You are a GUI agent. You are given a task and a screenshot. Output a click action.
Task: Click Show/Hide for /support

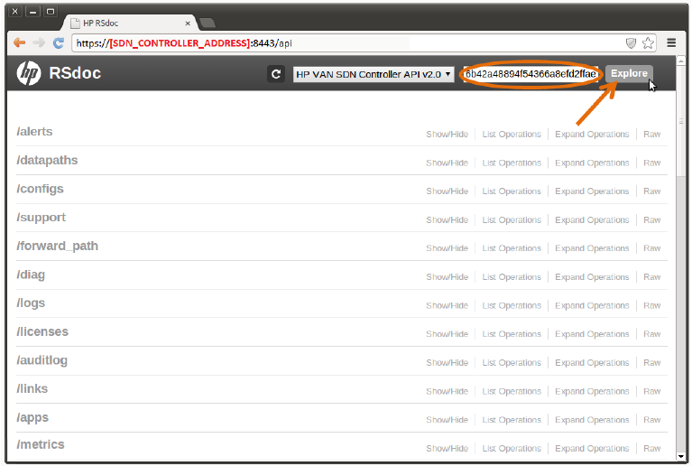[447, 220]
